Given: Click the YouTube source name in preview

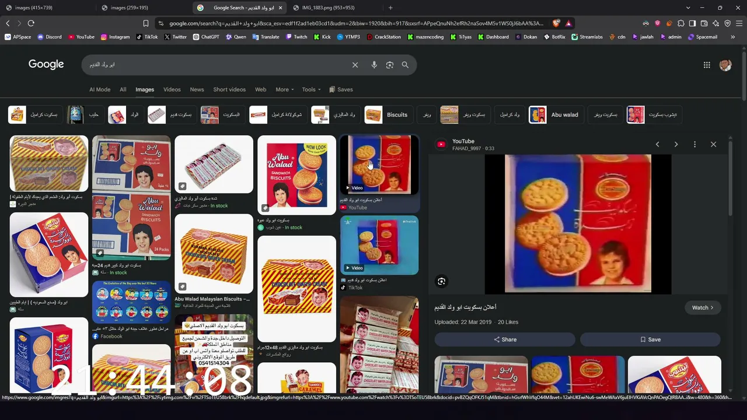Looking at the screenshot, I should click(x=463, y=141).
